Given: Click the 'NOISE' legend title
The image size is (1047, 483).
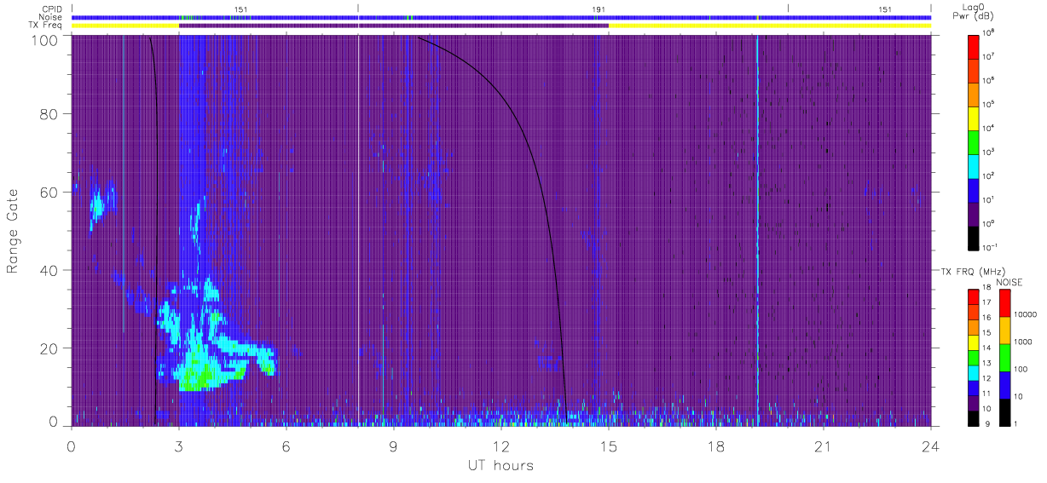Looking at the screenshot, I should [x=1010, y=282].
